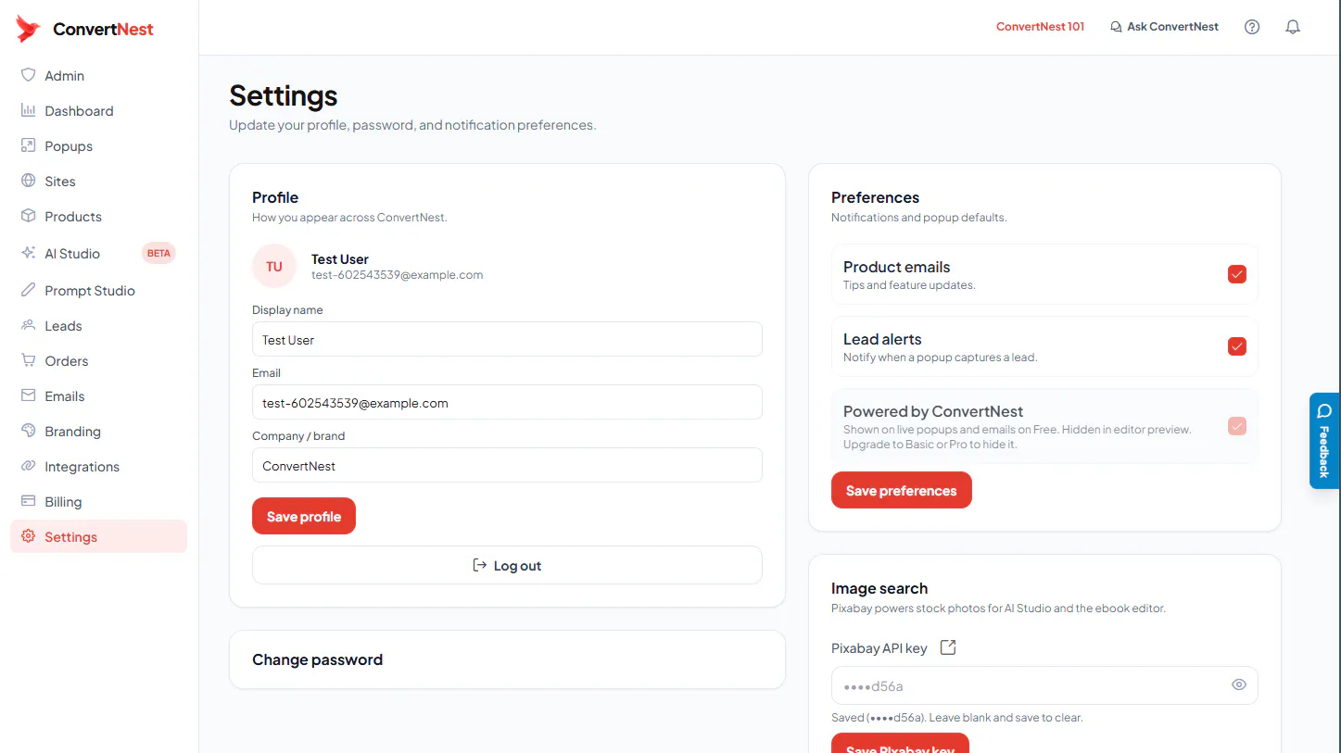The height and width of the screenshot is (753, 1341).
Task: Click the Admin shield icon
Action: coord(29,75)
